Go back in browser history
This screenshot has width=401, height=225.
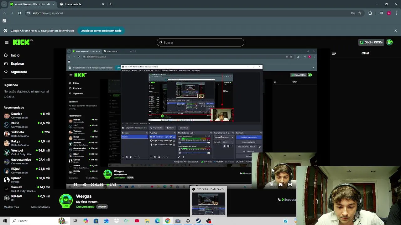tap(4, 13)
